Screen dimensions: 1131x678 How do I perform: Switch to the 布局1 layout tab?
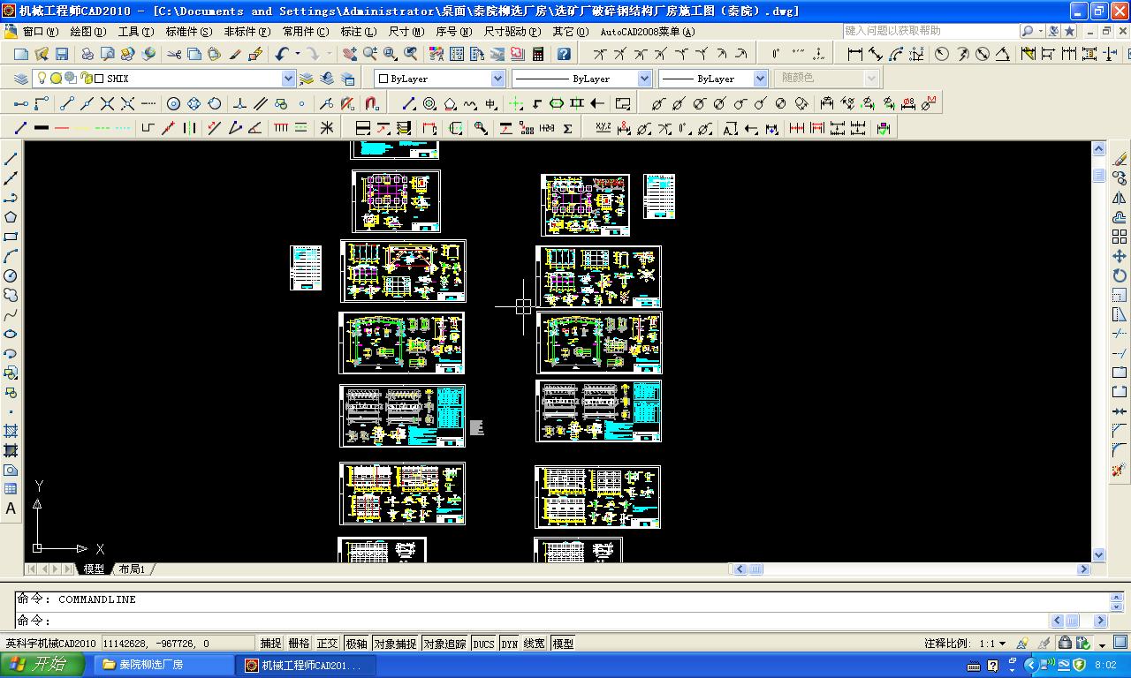pos(133,569)
